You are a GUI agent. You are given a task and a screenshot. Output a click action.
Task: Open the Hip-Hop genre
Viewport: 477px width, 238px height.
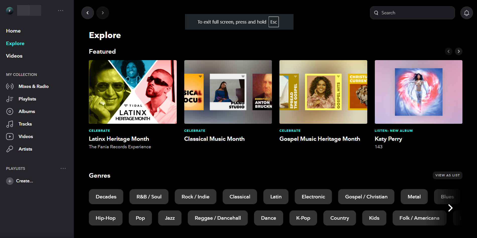(106, 218)
